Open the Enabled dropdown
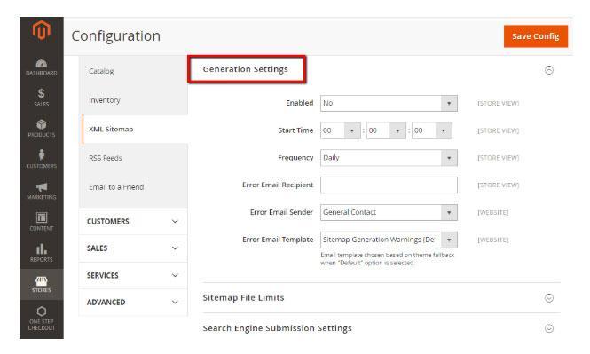Screen dimensions: 590x354 tap(389, 103)
